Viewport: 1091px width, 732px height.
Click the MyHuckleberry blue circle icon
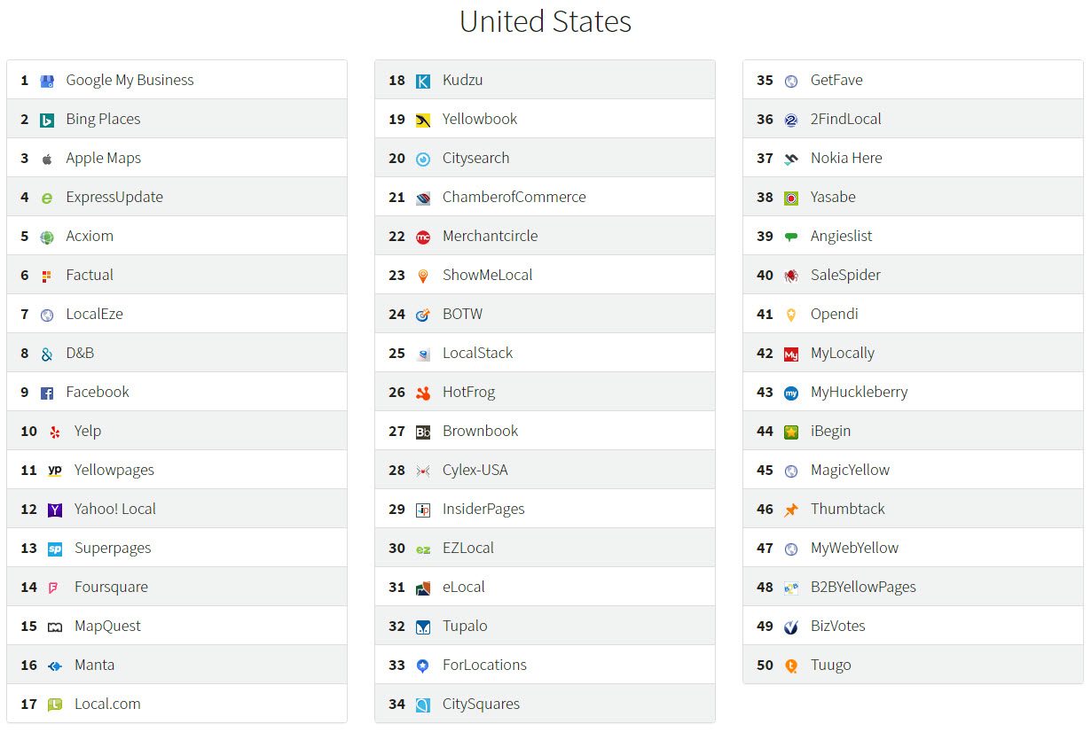[791, 393]
